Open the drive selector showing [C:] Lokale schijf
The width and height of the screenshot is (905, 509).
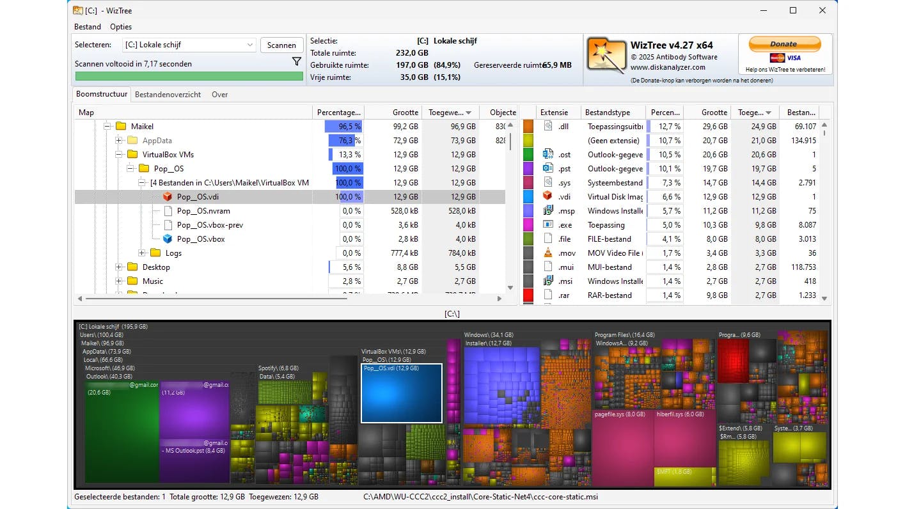(x=189, y=45)
